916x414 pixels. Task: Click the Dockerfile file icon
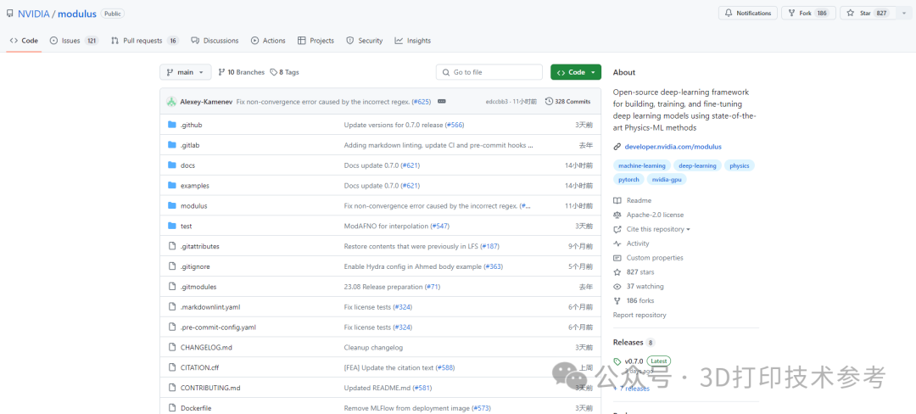click(x=171, y=407)
